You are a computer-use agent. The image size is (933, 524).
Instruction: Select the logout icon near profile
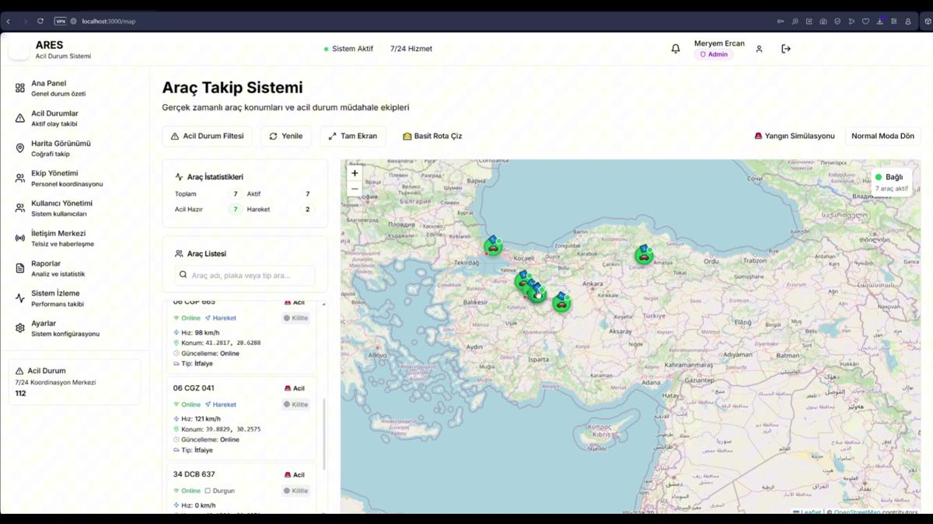tap(785, 48)
